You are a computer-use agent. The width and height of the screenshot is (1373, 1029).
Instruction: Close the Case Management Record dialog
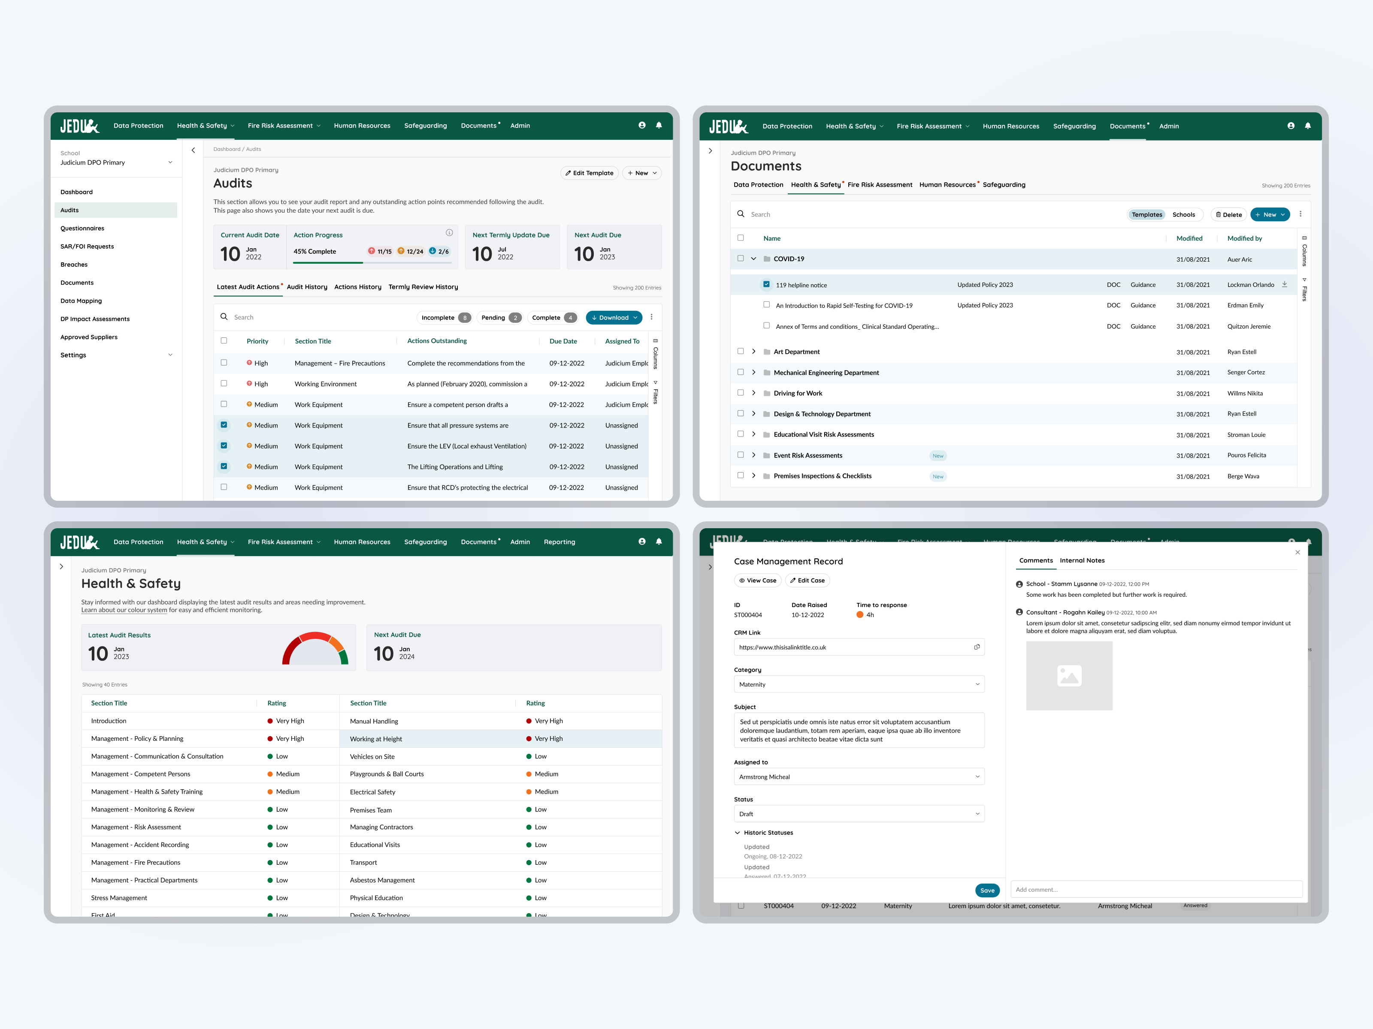(x=1297, y=552)
